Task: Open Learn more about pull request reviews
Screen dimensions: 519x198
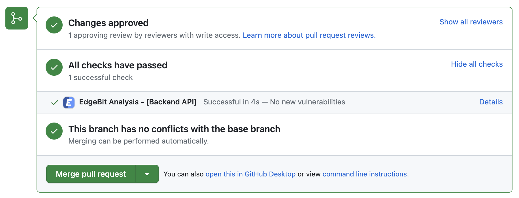Action: [x=309, y=35]
